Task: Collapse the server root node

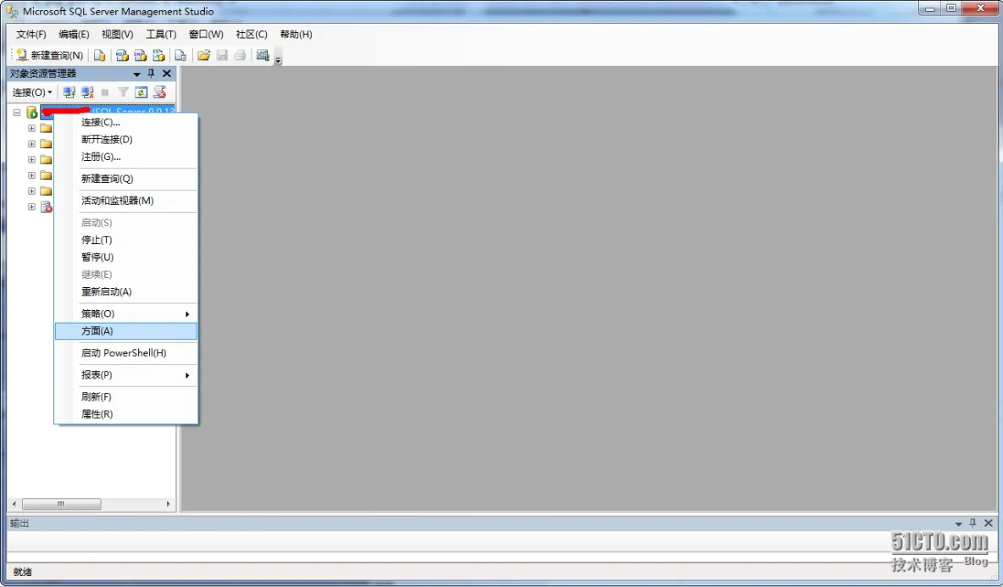Action: (x=17, y=113)
